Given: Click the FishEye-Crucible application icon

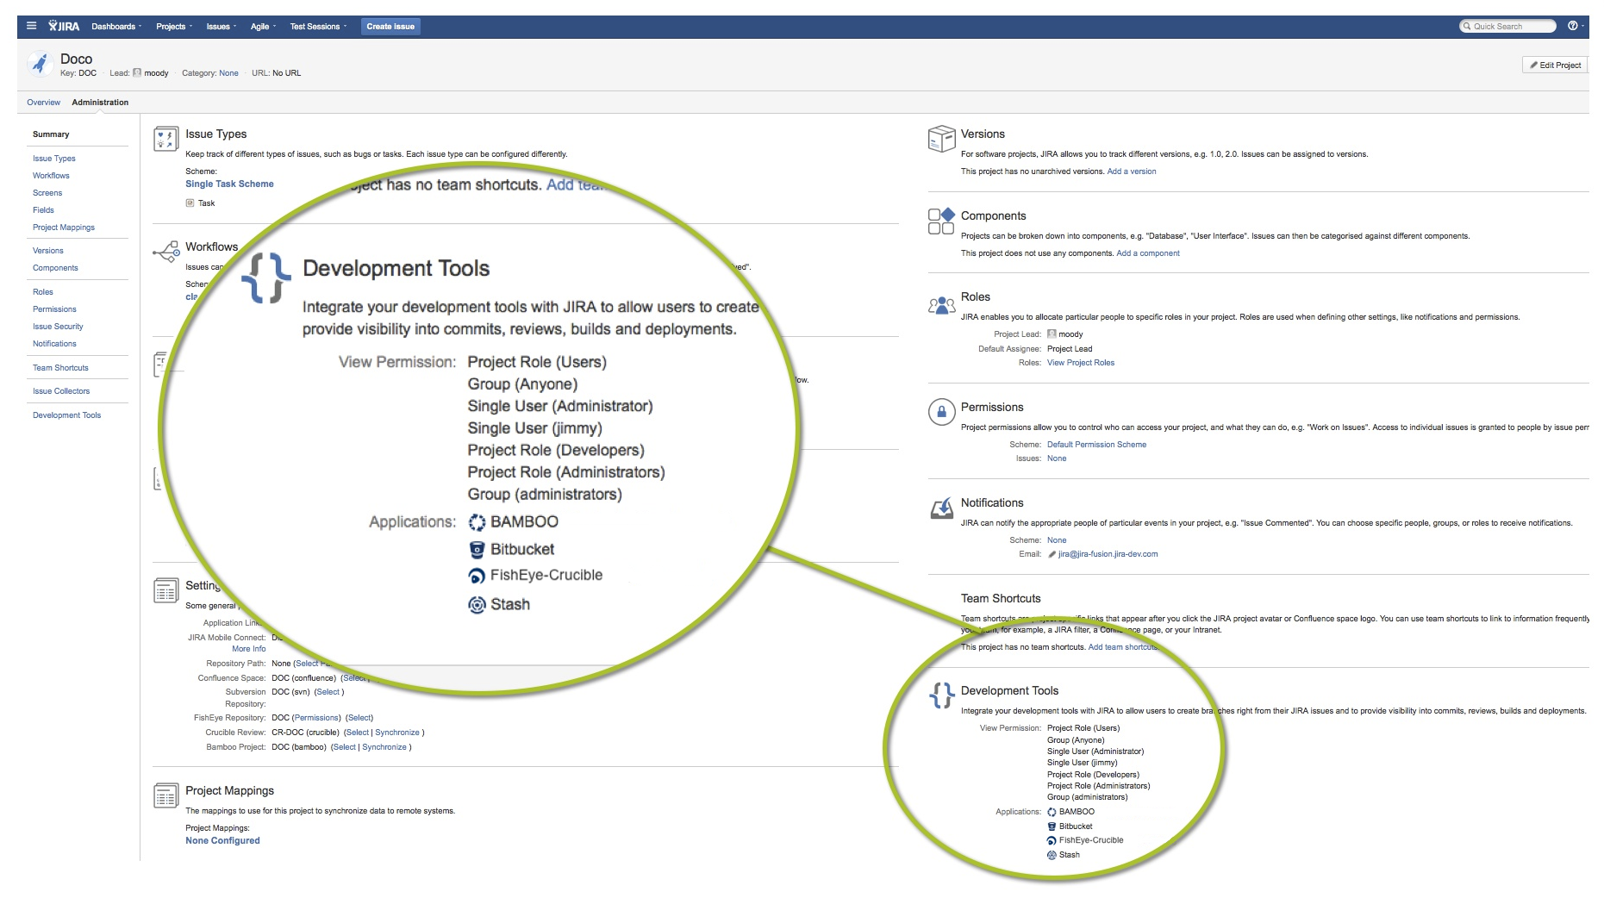Looking at the screenshot, I should tap(1052, 840).
